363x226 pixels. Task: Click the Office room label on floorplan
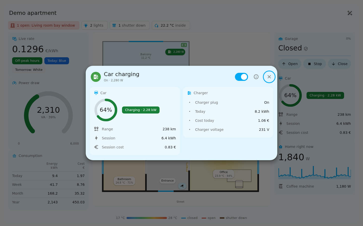coord(224,174)
